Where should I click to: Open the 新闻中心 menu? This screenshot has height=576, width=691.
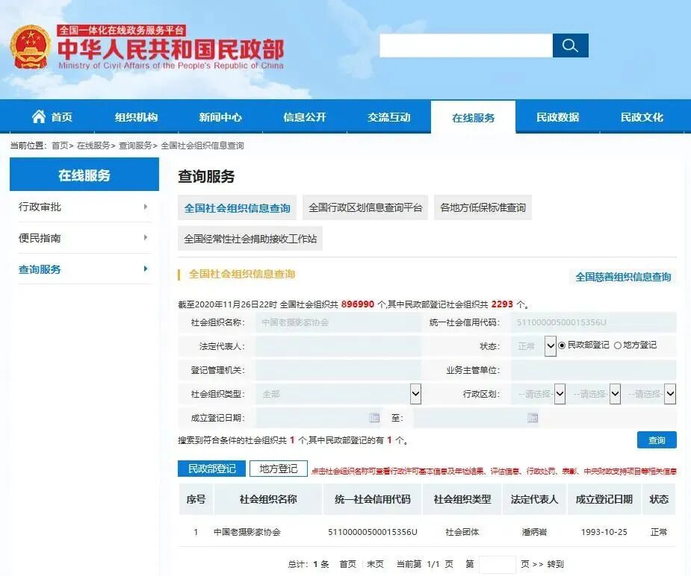pos(220,116)
